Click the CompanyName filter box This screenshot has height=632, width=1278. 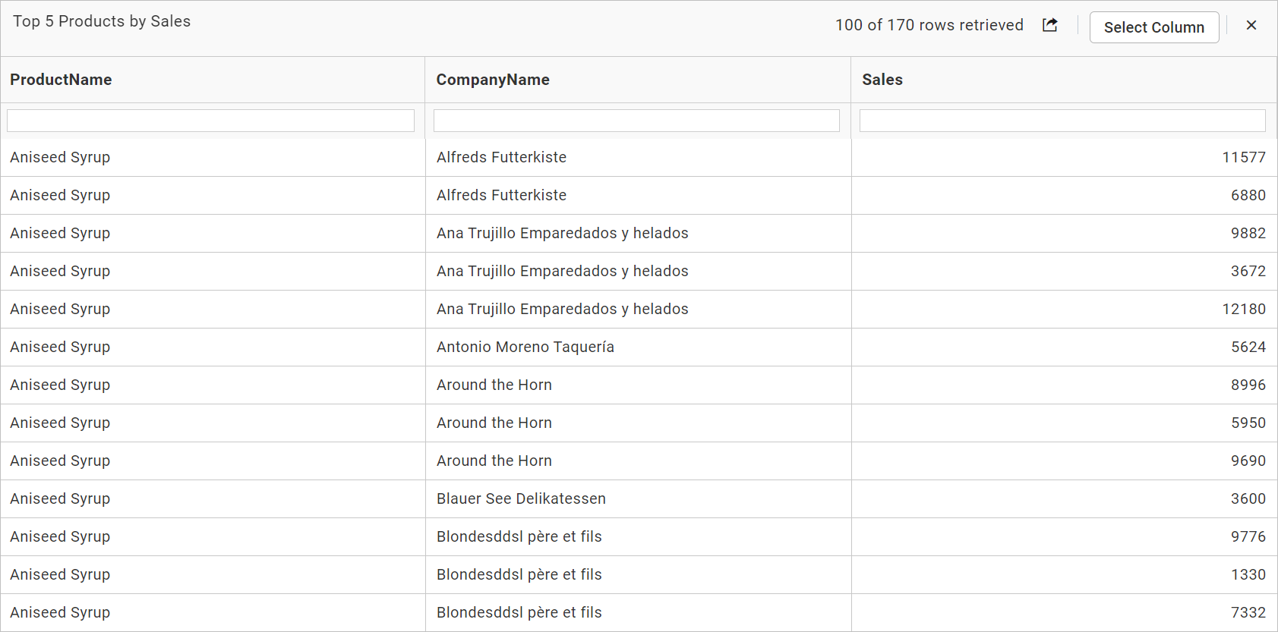636,120
